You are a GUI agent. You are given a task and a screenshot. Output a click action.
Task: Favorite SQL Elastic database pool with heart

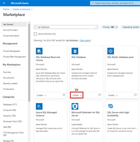point(135,95)
